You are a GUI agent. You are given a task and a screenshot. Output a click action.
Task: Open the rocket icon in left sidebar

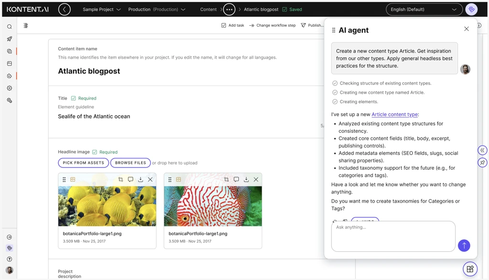(9, 39)
